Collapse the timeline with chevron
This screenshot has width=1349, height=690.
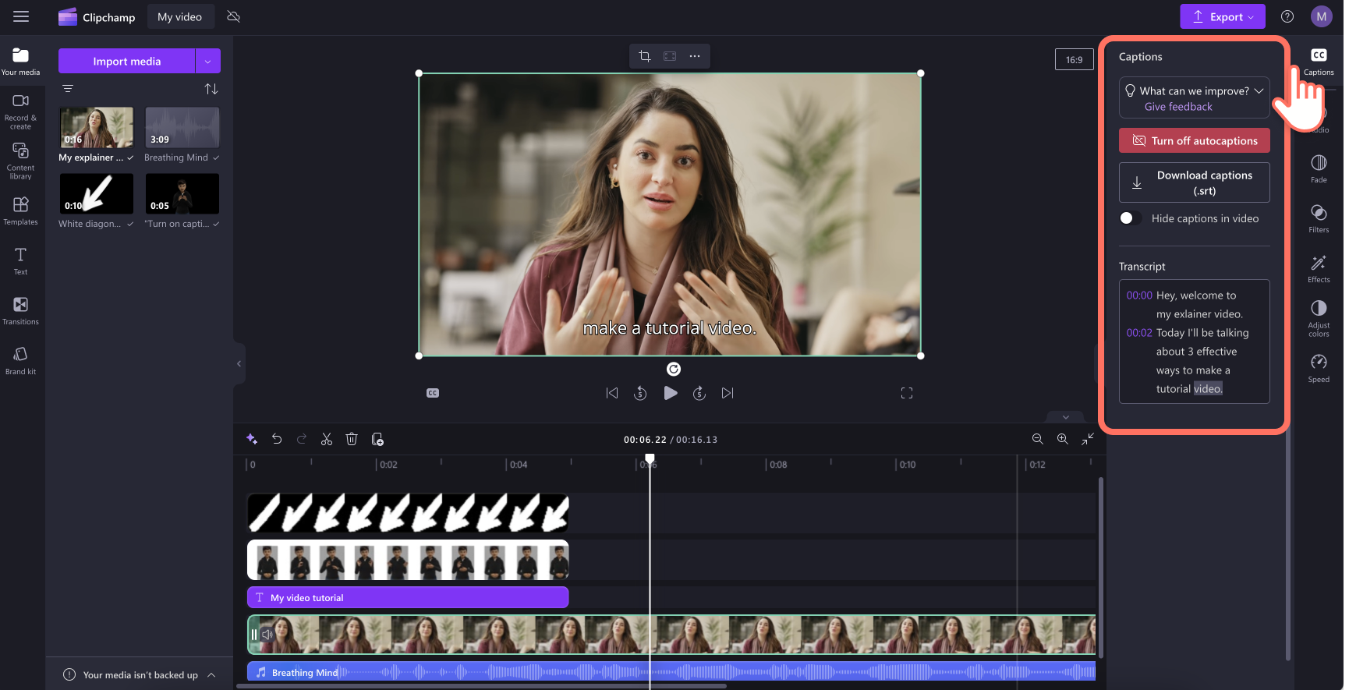click(x=1066, y=417)
